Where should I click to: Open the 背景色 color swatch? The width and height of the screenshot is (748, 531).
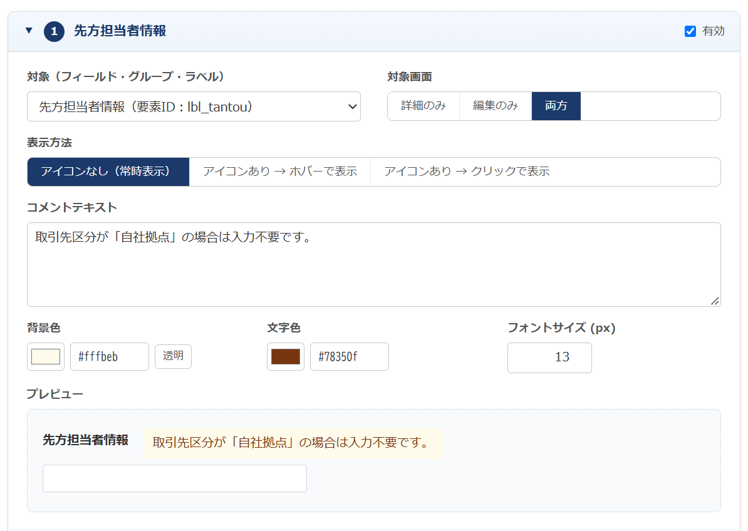coord(46,356)
